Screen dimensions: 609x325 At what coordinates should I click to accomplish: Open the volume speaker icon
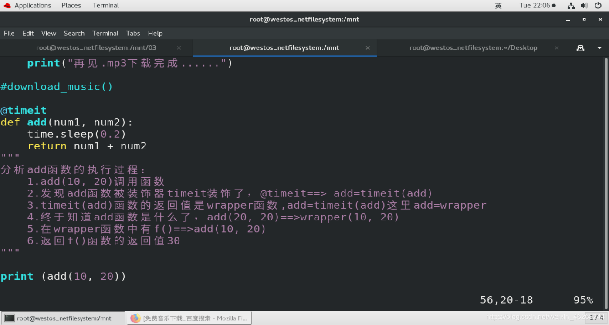[x=584, y=6]
